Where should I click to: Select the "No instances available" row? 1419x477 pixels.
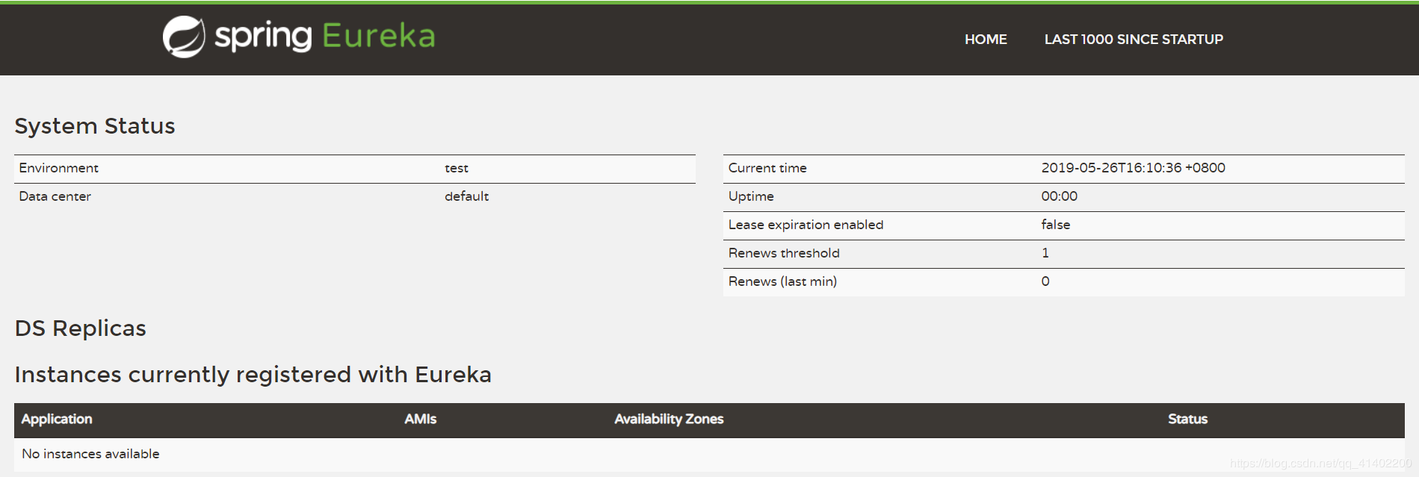90,454
